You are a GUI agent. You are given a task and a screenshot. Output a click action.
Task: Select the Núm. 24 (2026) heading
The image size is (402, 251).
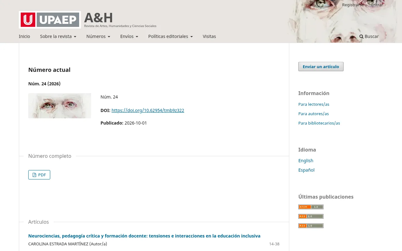pyautogui.click(x=44, y=84)
